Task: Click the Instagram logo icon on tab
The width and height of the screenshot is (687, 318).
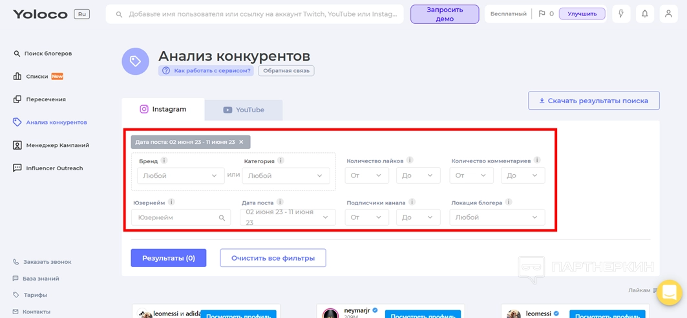Action: (143, 110)
